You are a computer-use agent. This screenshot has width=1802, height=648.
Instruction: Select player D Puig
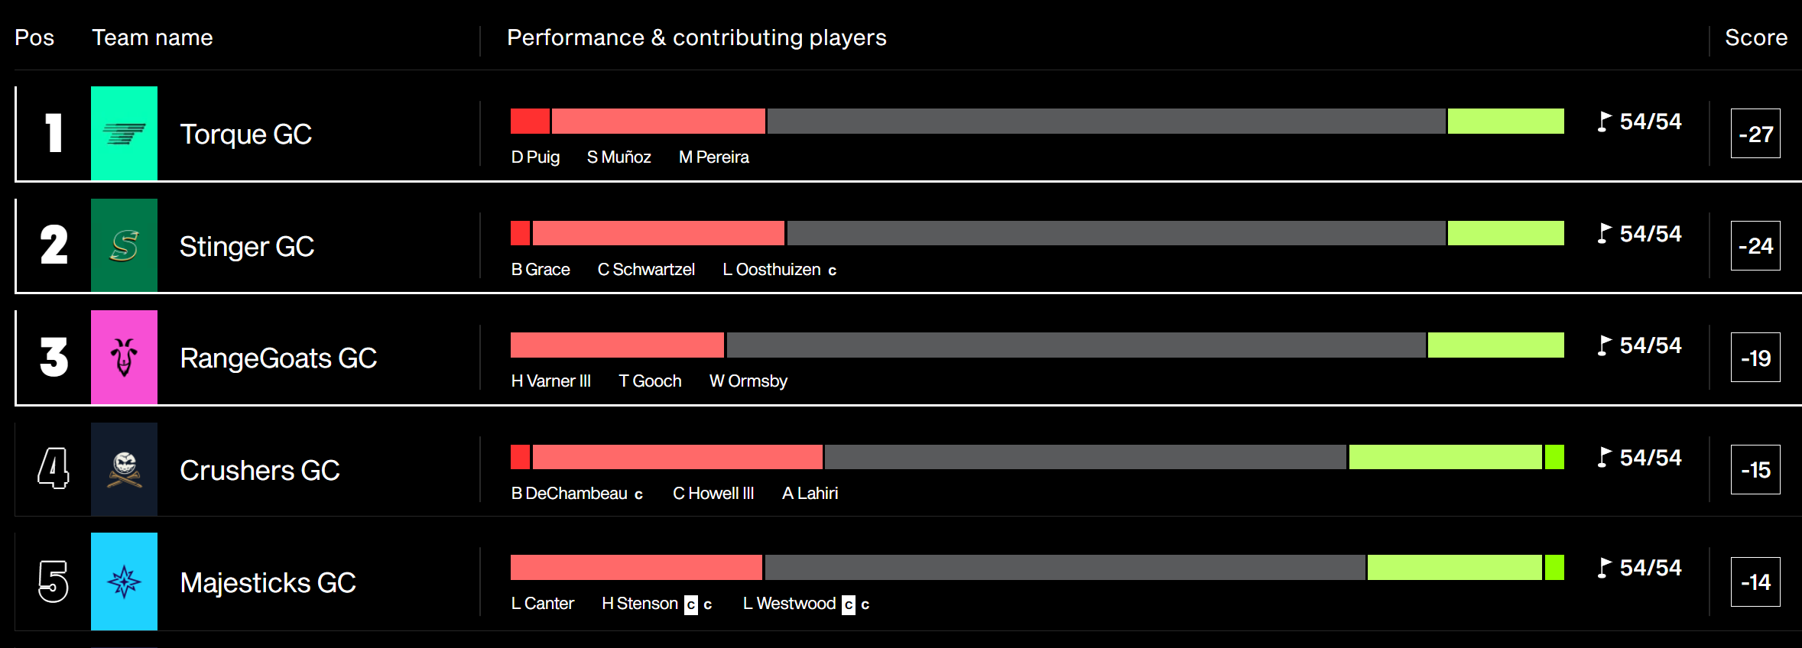click(535, 157)
